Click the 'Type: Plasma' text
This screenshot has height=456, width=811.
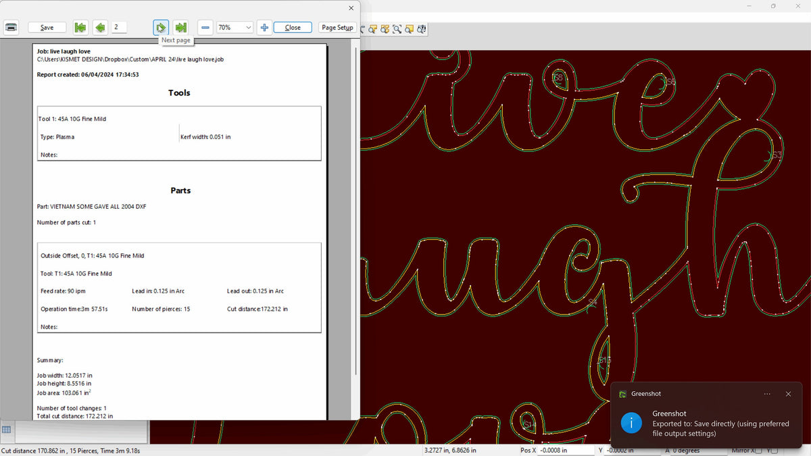click(x=57, y=136)
